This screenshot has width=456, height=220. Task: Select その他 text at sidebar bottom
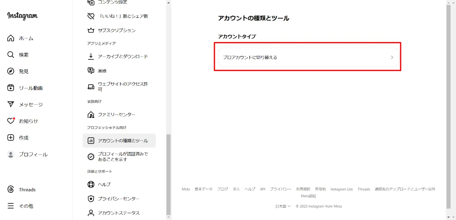(26, 206)
